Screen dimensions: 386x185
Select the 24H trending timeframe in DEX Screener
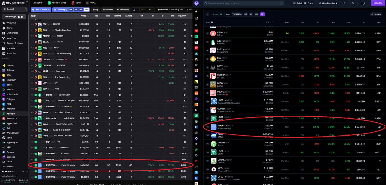pos(86,9)
